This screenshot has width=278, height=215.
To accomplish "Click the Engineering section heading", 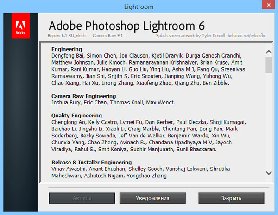I will pyautogui.click(x=67, y=49).
